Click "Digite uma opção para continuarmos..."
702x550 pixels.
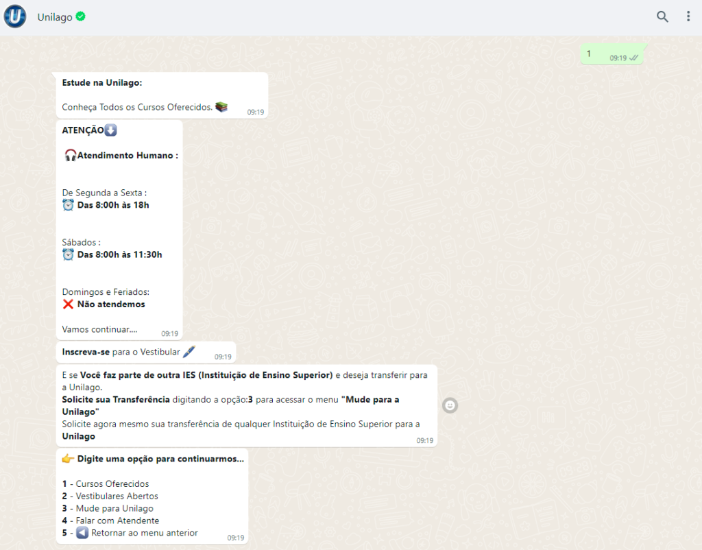click(160, 459)
